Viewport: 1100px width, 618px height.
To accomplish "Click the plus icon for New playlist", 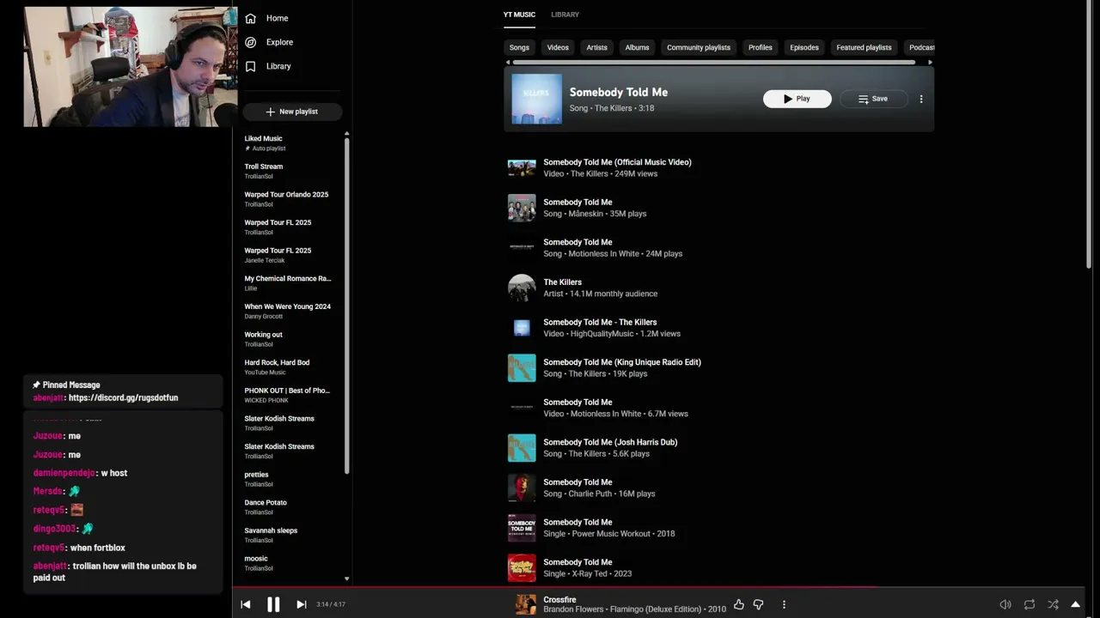I will pyautogui.click(x=271, y=112).
